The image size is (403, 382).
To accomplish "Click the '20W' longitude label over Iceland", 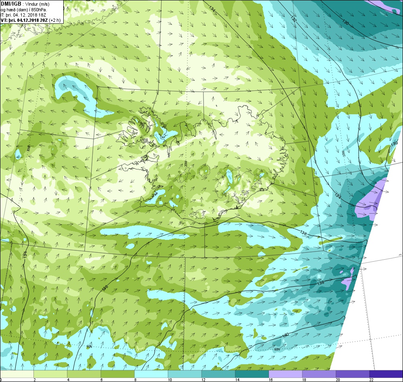I will click(x=185, y=164).
